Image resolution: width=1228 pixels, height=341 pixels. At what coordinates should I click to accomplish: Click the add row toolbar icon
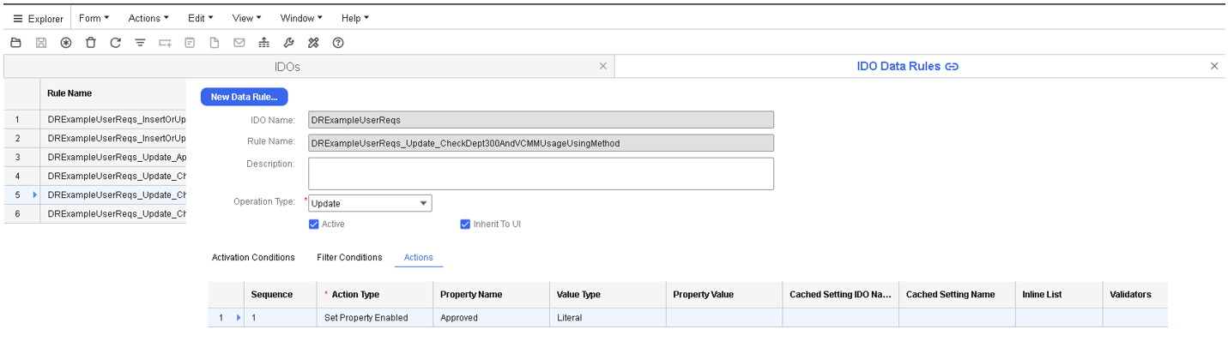click(165, 42)
